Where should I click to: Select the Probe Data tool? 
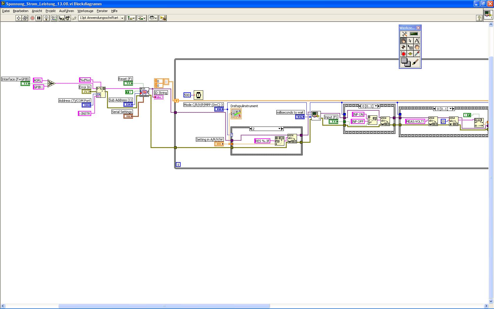click(410, 54)
